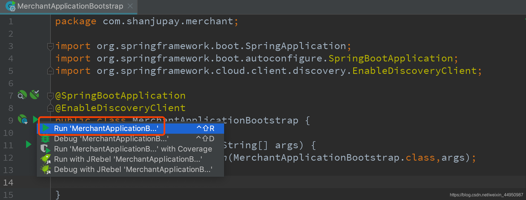The height and width of the screenshot is (200, 526).
Task: Click the @EnableDiscoveryClient annotation on line 8
Action: 120,108
